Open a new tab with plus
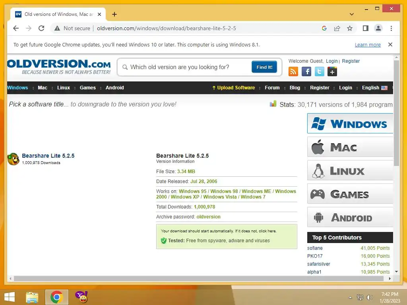The height and width of the screenshot is (305, 407). [114, 14]
